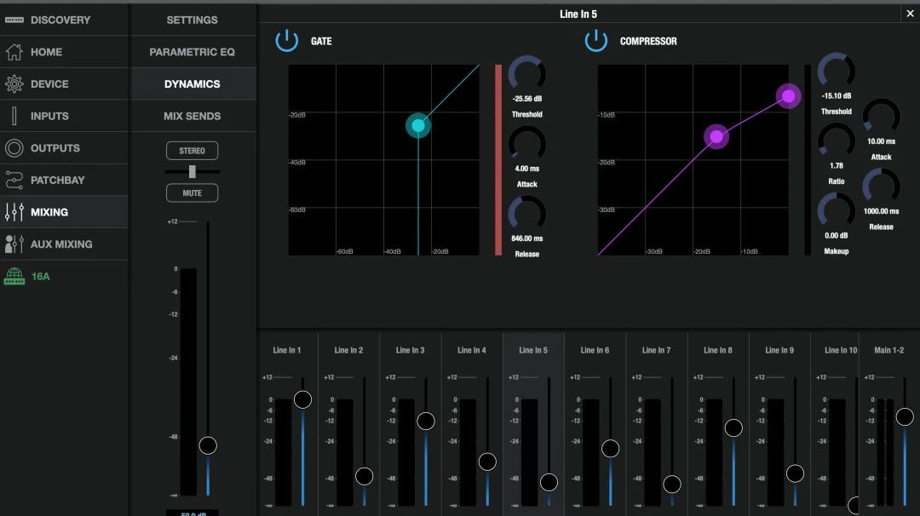Click the pan slider below STEREO
Viewport: 920px width, 516px height.
(x=192, y=172)
